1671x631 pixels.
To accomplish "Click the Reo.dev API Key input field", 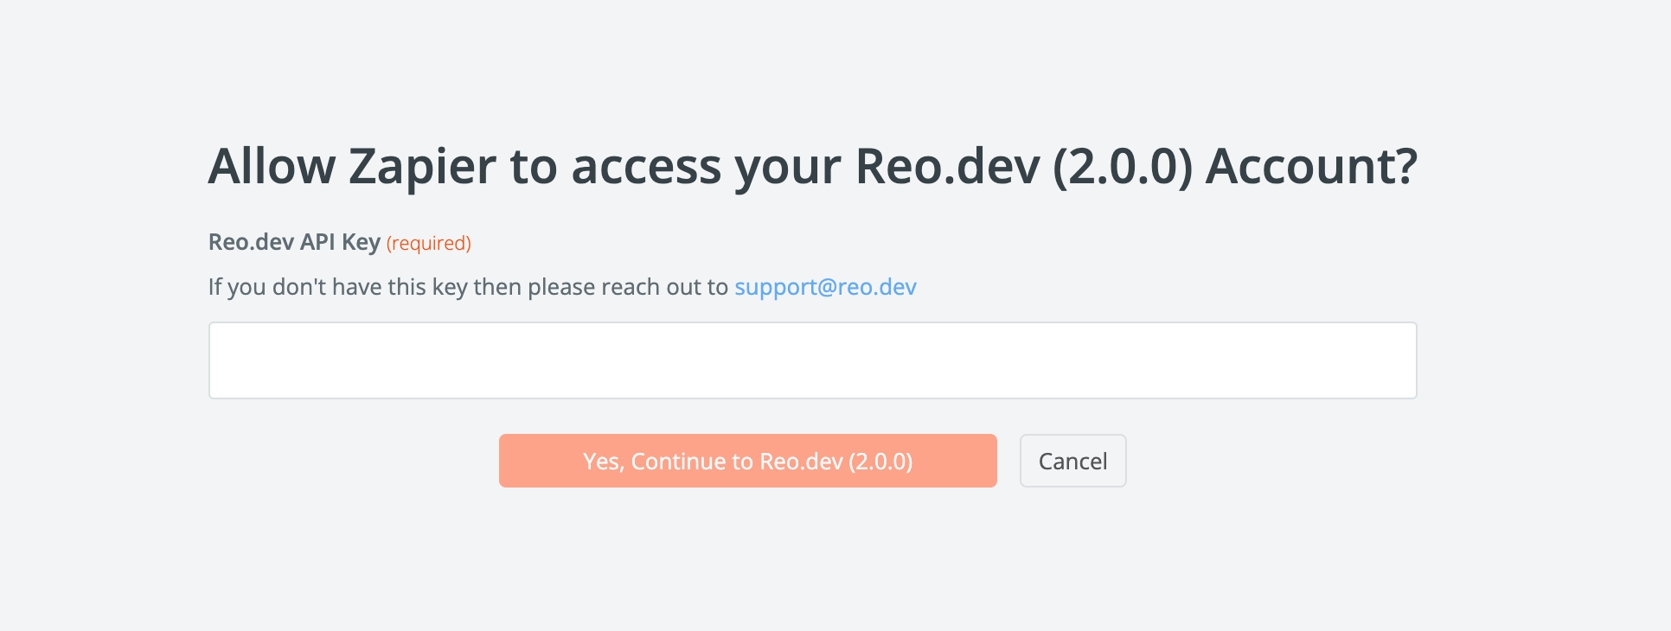I will pyautogui.click(x=812, y=360).
